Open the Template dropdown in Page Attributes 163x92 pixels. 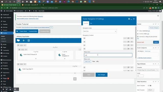[148, 70]
